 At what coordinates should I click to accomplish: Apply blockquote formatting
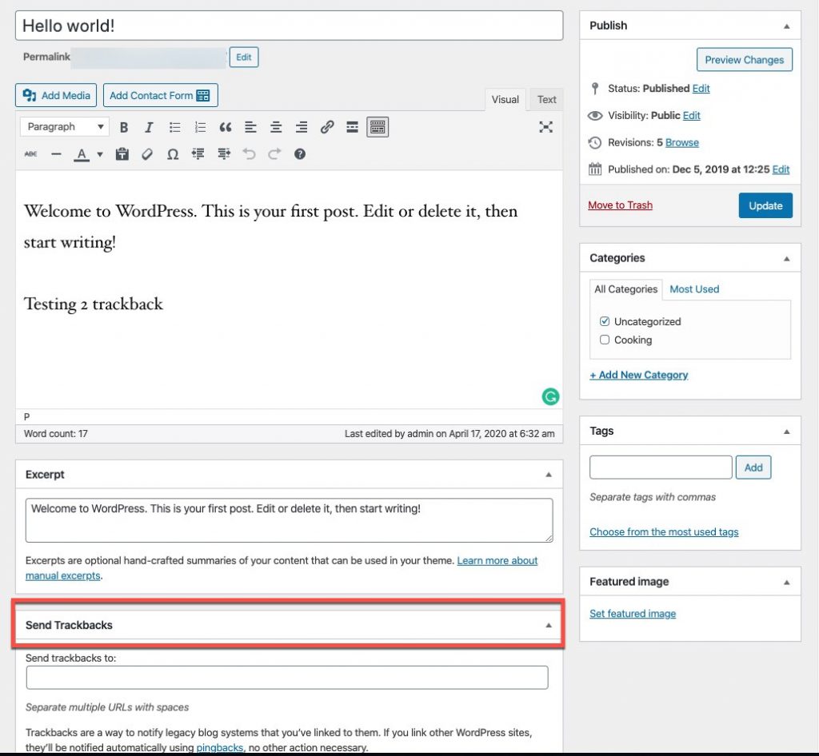[x=225, y=127]
